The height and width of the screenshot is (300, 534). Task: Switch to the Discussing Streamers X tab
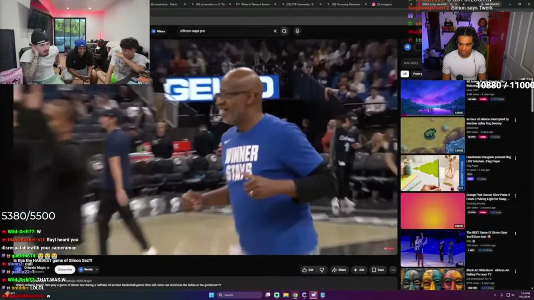(x=345, y=4)
